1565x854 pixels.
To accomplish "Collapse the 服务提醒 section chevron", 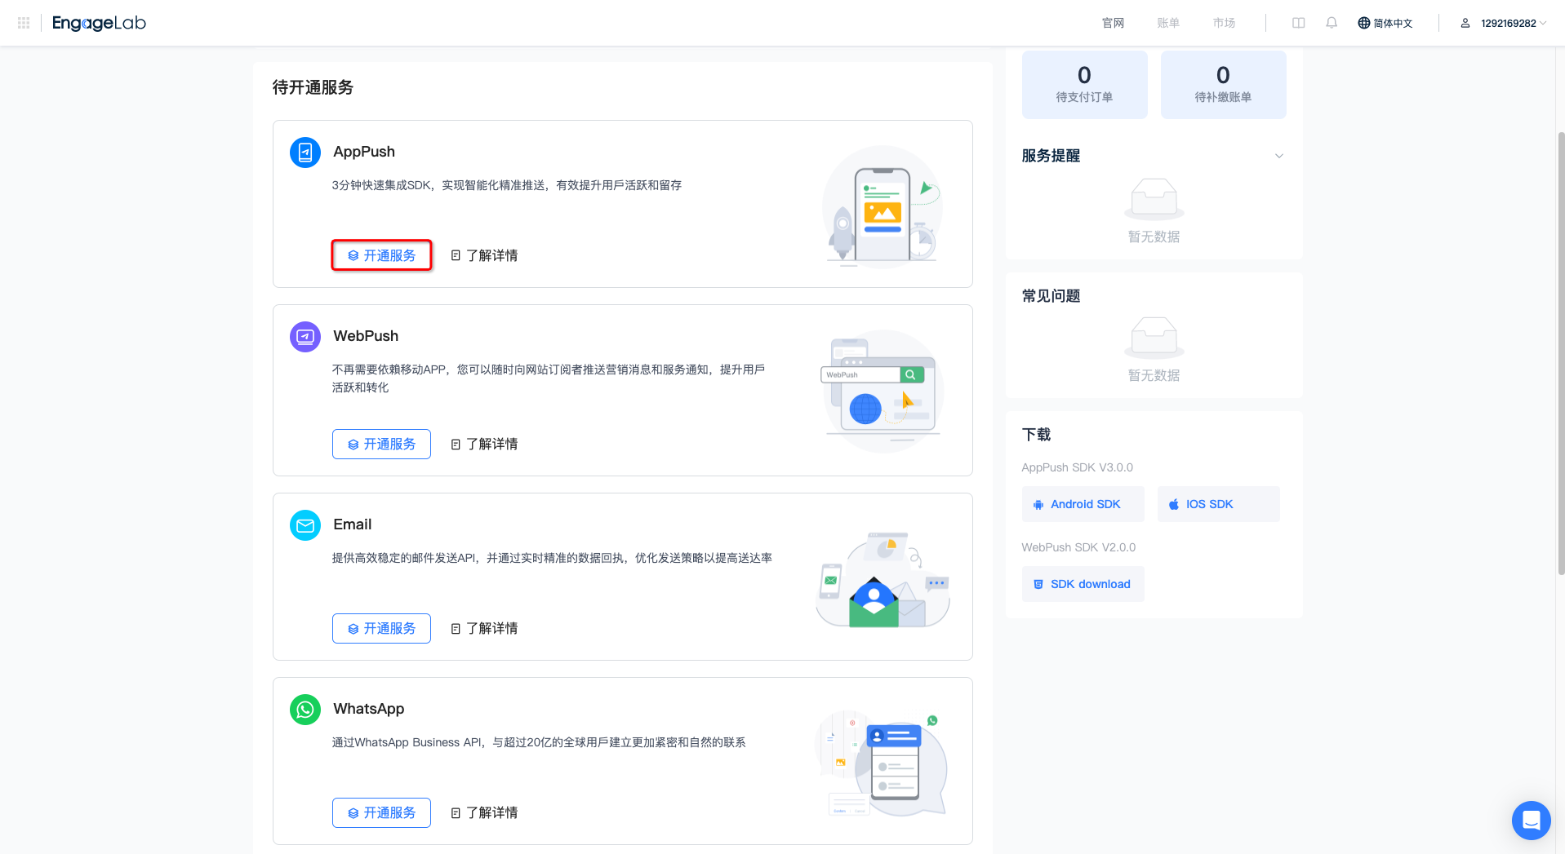I will [1279, 156].
